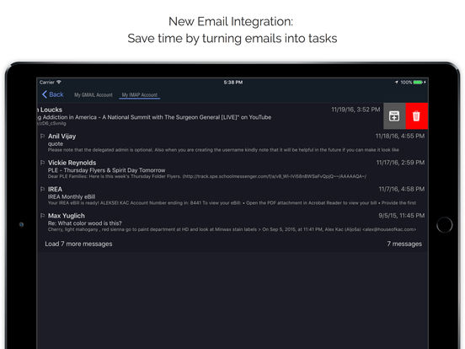The height and width of the screenshot is (349, 465).
Task: Open the IREA sender name
Action: (55, 190)
